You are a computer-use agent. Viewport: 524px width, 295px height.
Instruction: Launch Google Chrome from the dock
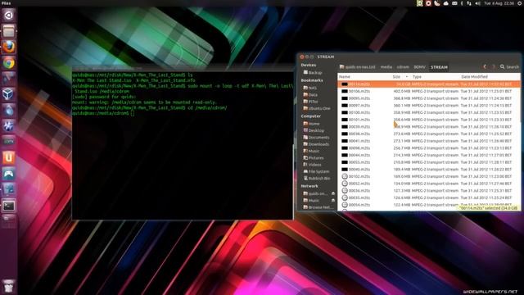(x=9, y=63)
